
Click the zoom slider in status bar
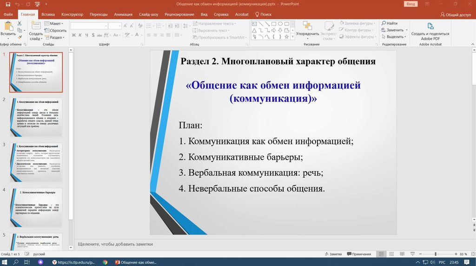436,254
